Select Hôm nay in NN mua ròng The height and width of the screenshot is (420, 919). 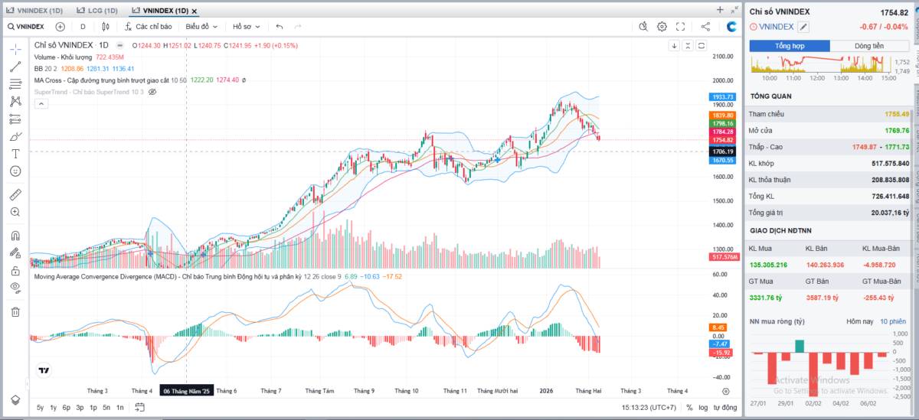click(x=860, y=321)
